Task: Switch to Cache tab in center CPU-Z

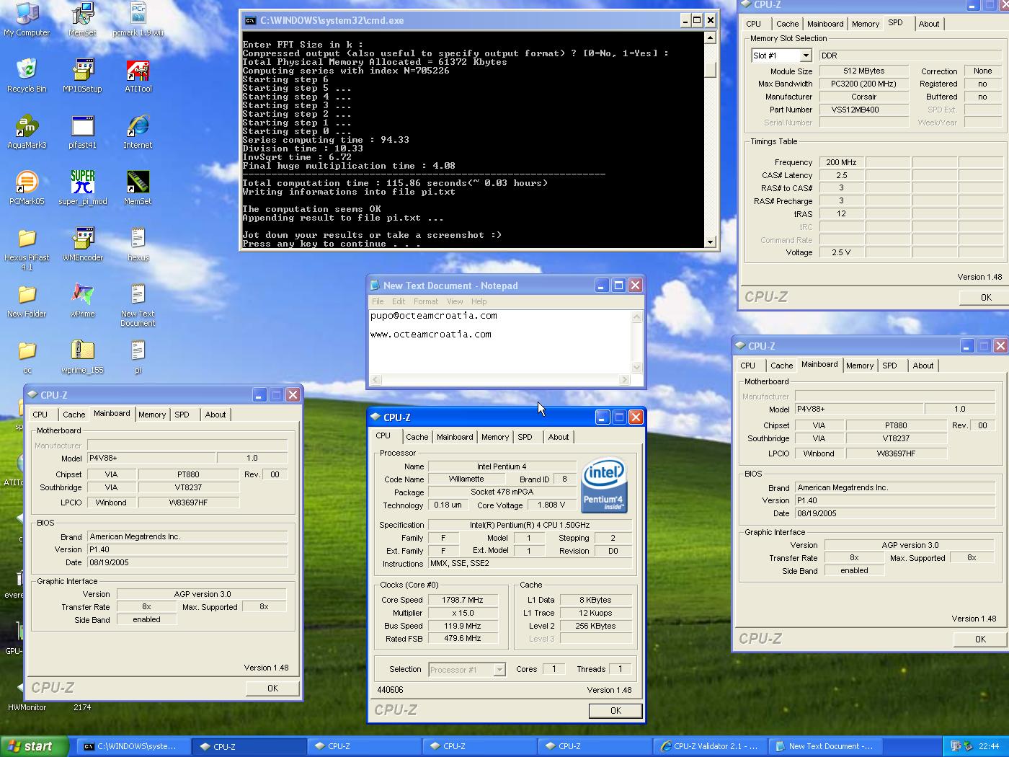Action: [x=417, y=437]
